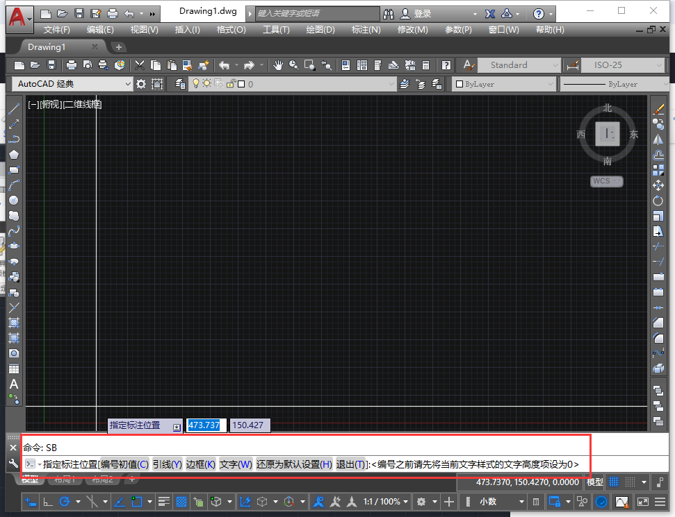
Task: Toggle ortho mode in status bar
Action: [48, 502]
